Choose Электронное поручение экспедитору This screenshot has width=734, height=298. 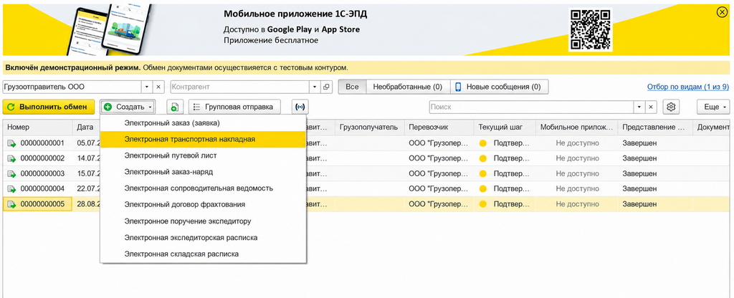point(203,221)
